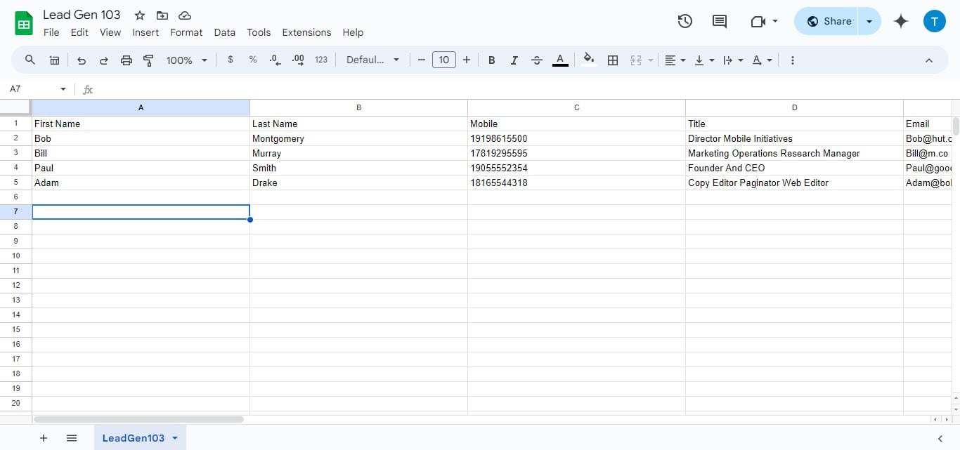
Task: Click the undo arrow icon
Action: pos(82,60)
